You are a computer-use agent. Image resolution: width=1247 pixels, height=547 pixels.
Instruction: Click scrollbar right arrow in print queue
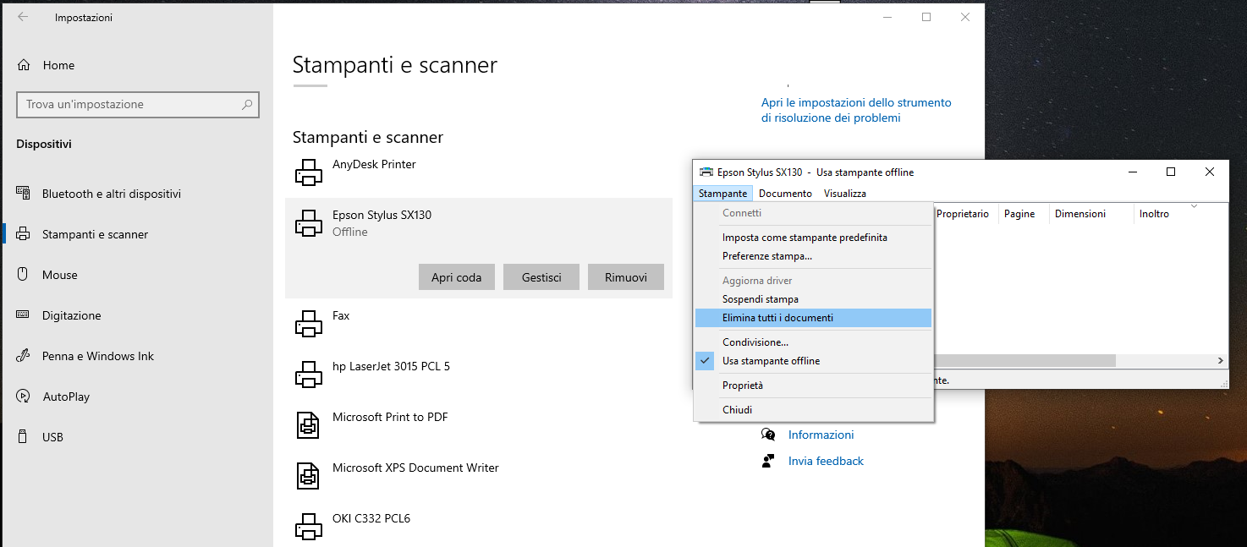click(x=1221, y=361)
